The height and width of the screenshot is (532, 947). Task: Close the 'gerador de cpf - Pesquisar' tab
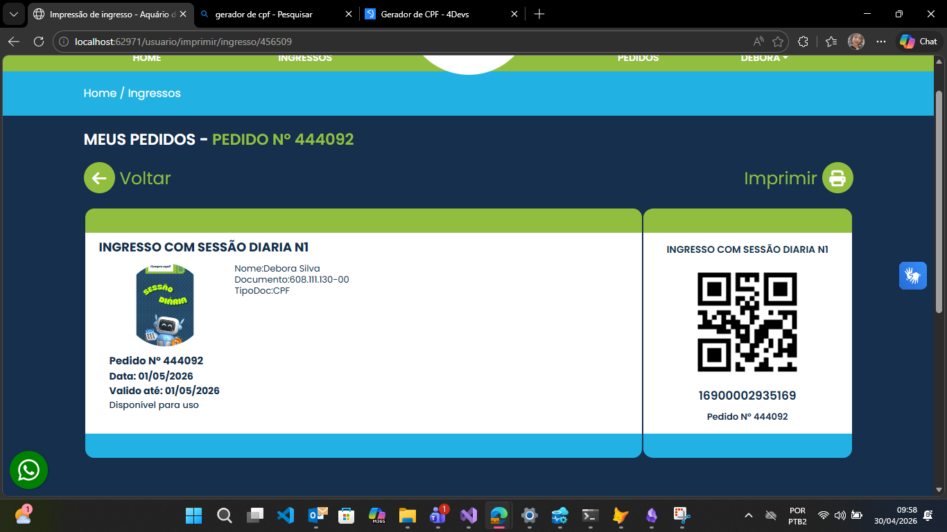coord(349,14)
